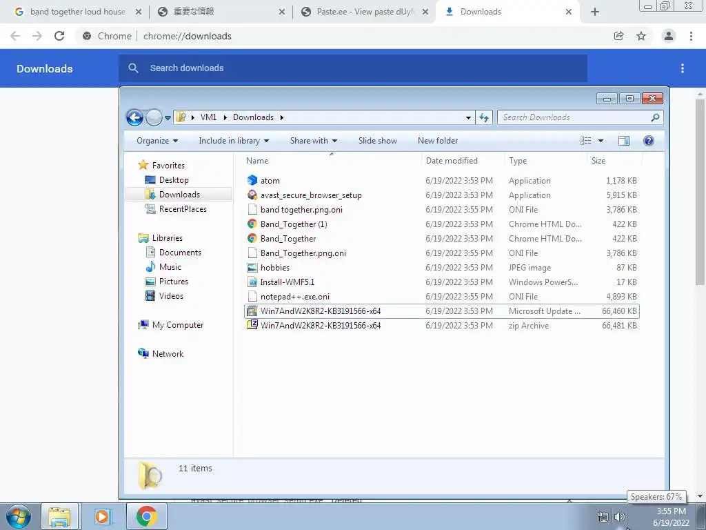Select RecentPlaces in the navigation pane
This screenshot has height=530, width=706.
click(182, 208)
